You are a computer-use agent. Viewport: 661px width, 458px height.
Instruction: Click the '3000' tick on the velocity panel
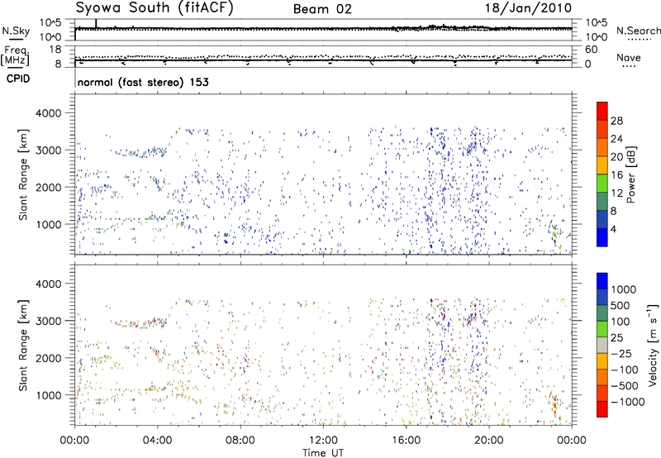click(49, 321)
